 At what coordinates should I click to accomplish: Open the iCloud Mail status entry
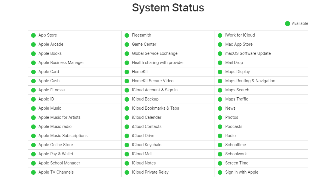142,154
